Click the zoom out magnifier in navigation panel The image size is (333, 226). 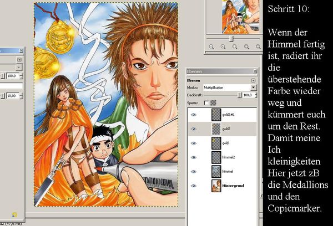211,47
